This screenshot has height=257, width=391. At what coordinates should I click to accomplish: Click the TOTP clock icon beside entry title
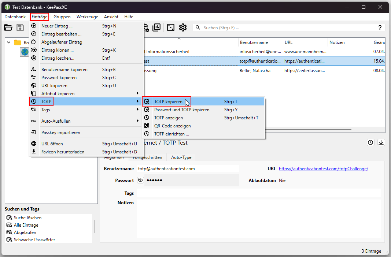click(370, 142)
